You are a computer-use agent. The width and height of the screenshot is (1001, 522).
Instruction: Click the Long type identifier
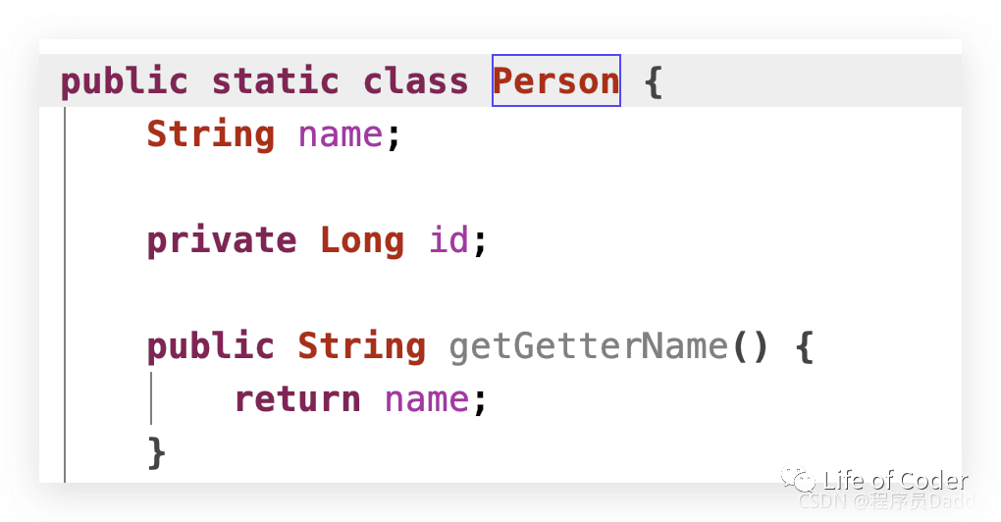coord(362,240)
